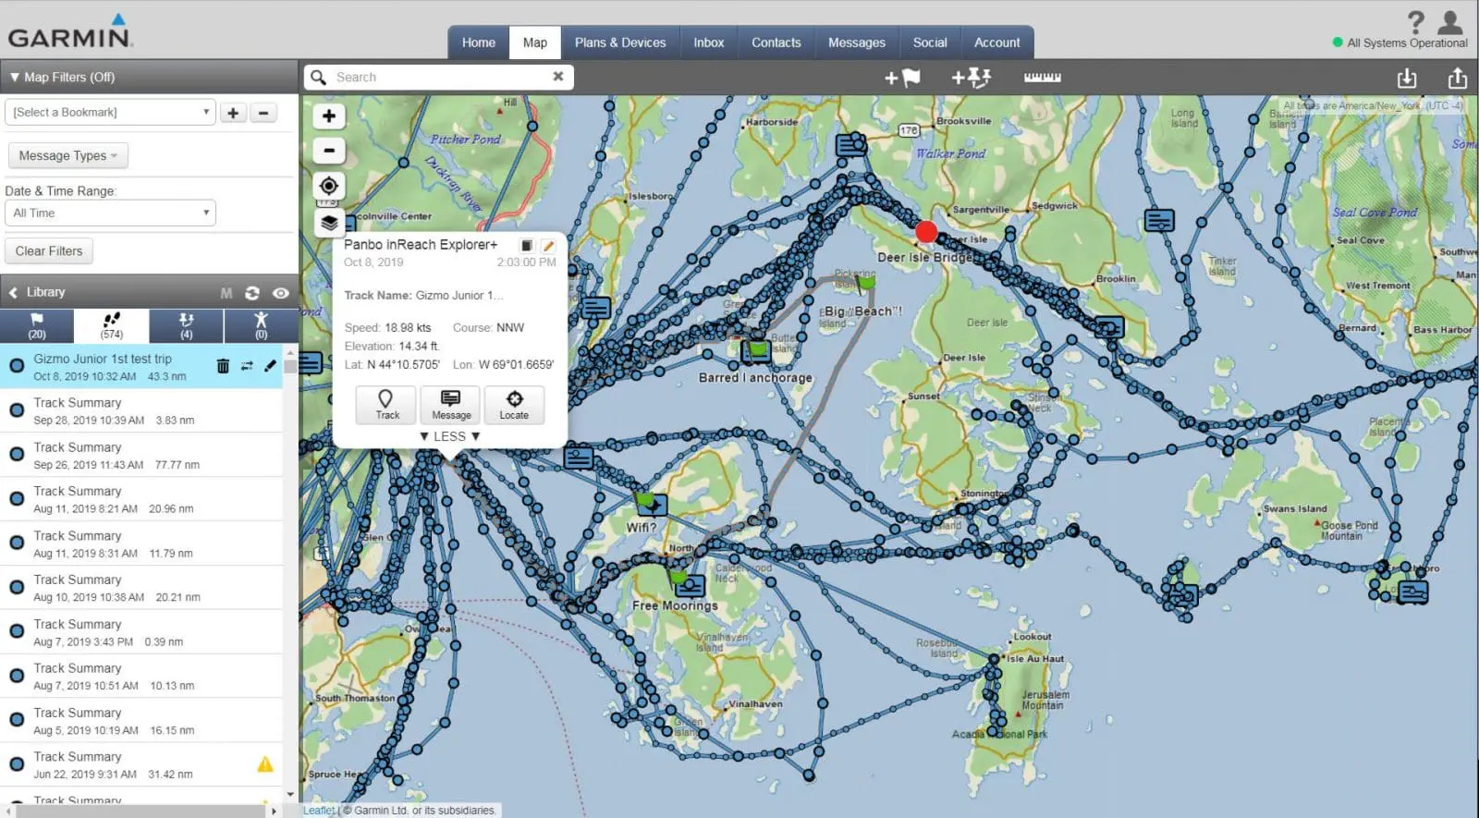Open the help question mark
This screenshot has width=1479, height=818.
coord(1415,22)
